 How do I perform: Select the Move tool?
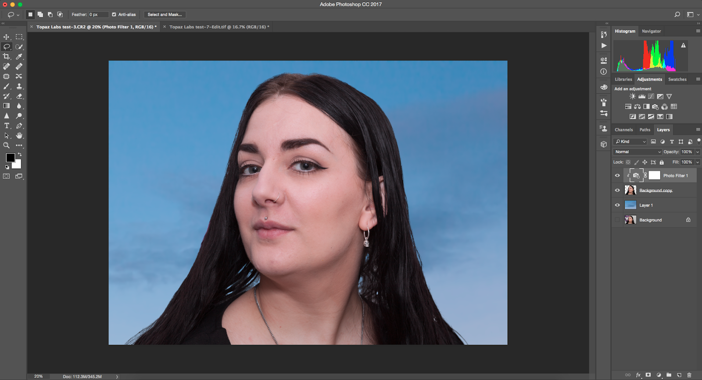click(6, 37)
